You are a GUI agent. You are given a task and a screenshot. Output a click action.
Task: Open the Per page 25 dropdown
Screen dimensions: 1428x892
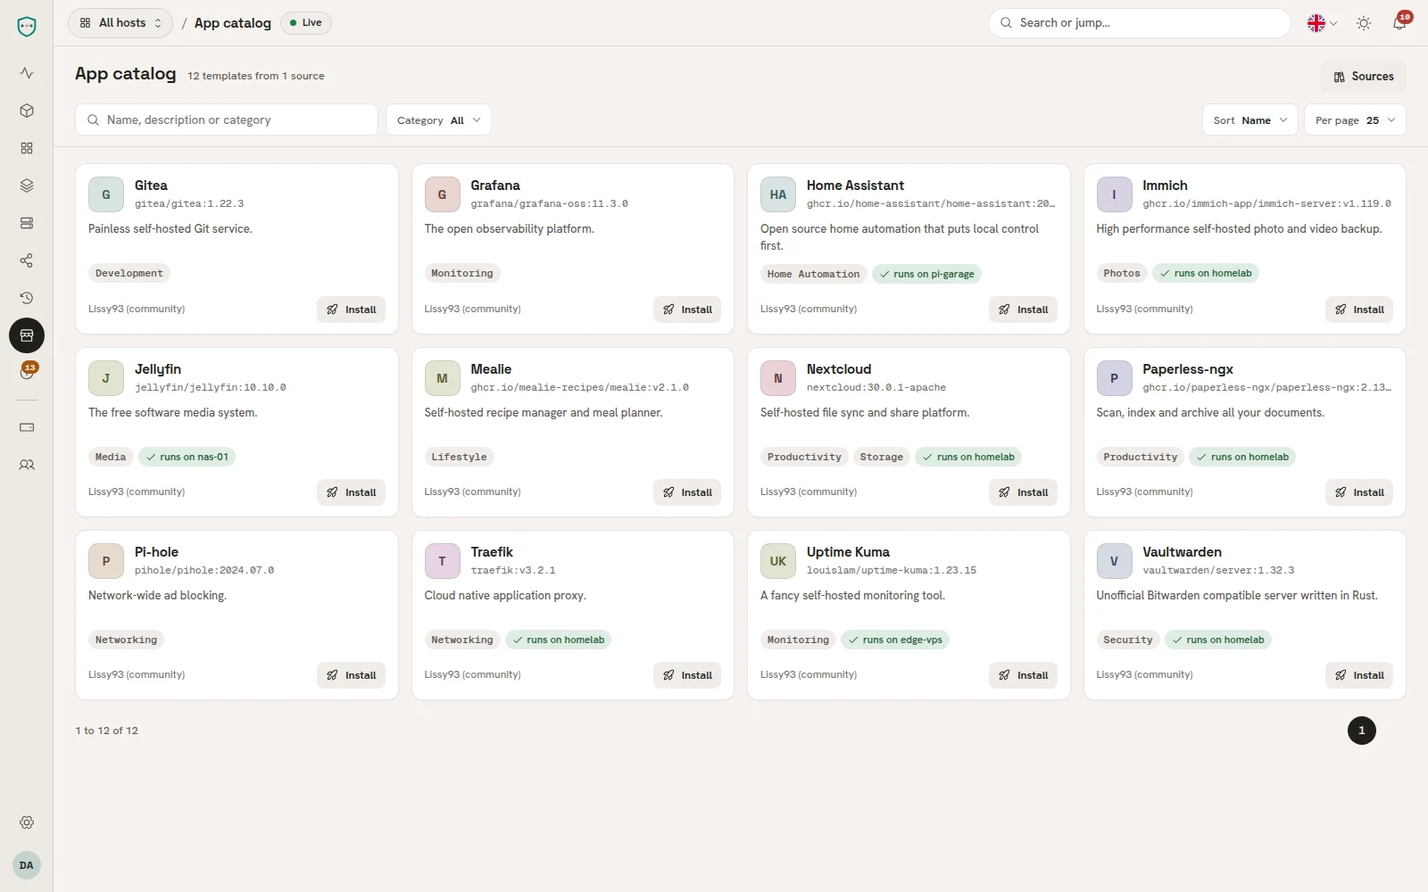click(1355, 120)
